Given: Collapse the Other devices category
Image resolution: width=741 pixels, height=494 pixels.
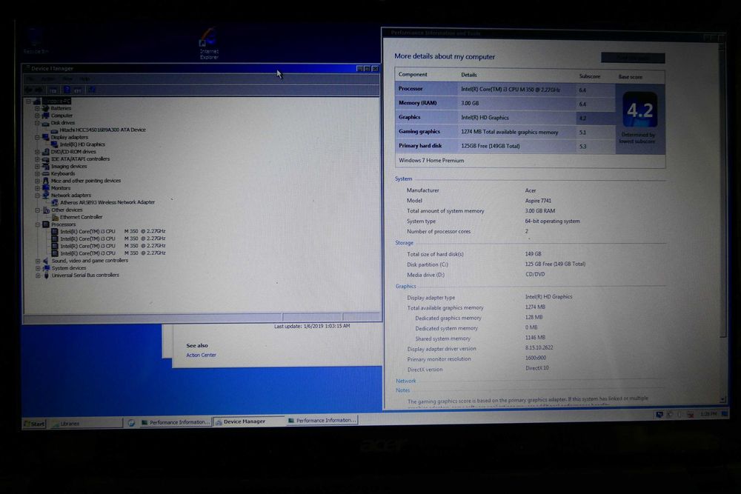Looking at the screenshot, I should 38,210.
